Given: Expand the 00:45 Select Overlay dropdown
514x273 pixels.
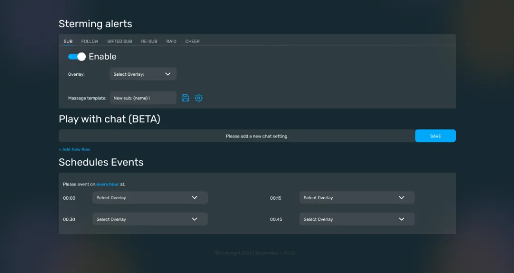Looking at the screenshot, I should tap(357, 219).
